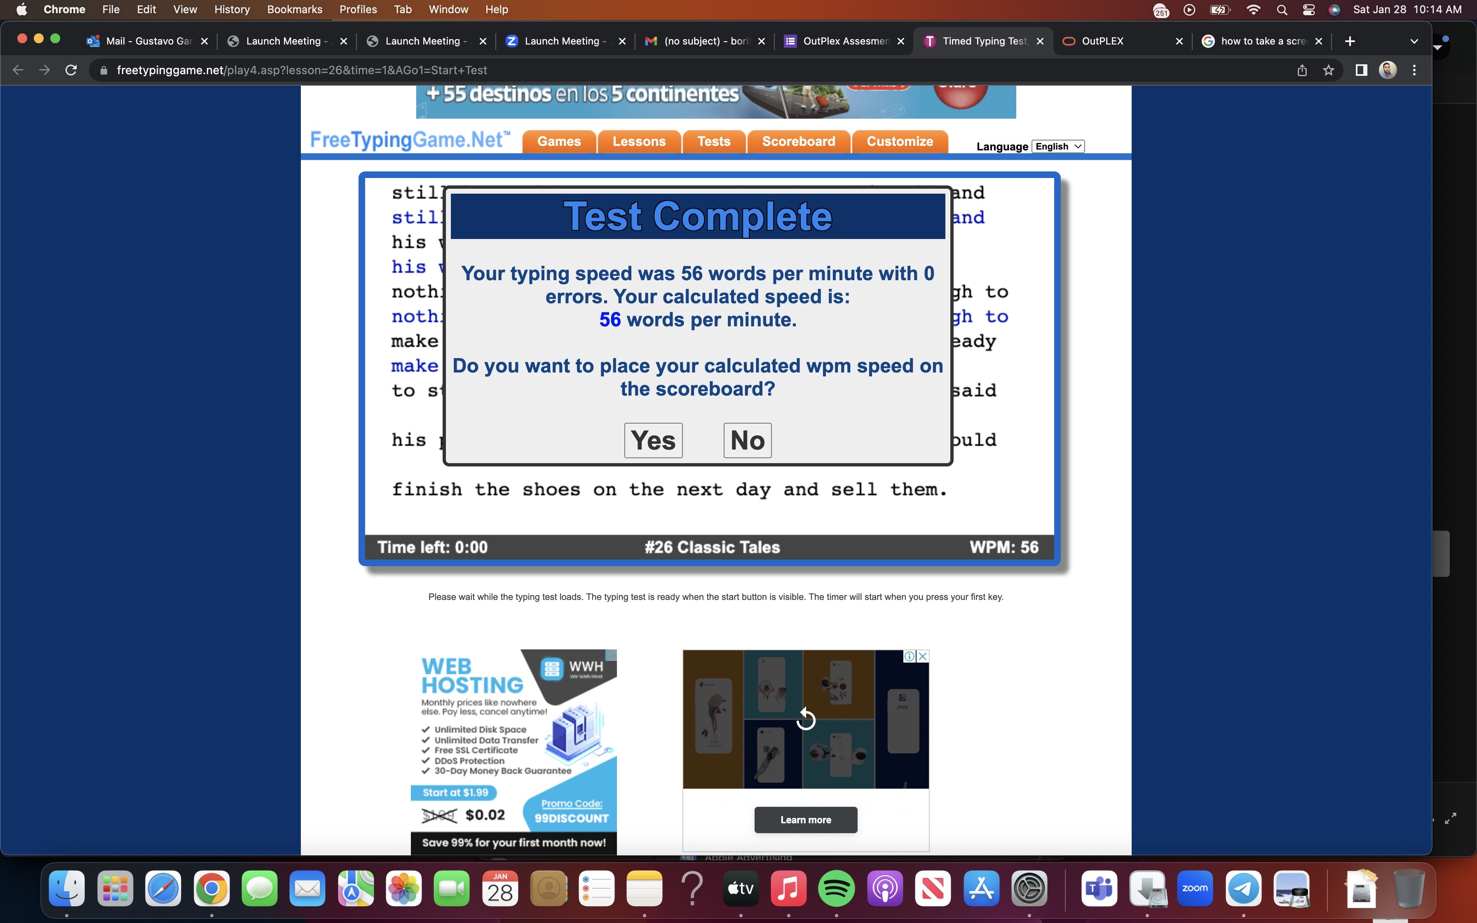This screenshot has height=923, width=1477.
Task: Open the Games tab on FreeTypingGame
Action: (559, 142)
